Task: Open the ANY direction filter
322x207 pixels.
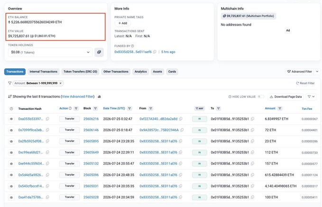Action: coord(199,108)
